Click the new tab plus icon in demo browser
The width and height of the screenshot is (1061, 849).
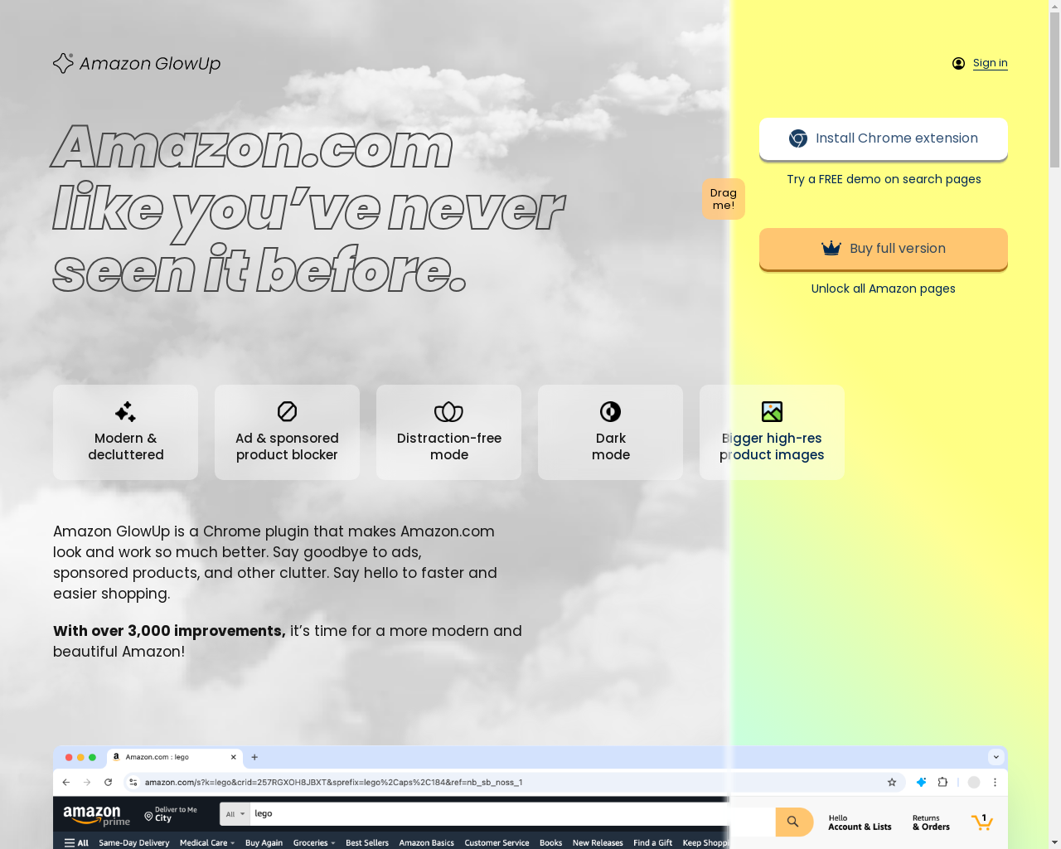[254, 757]
